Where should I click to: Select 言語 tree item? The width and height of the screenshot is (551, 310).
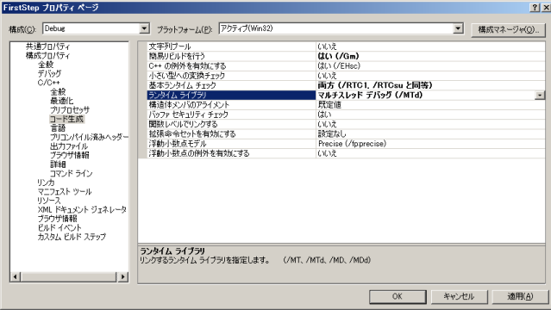coord(58,128)
